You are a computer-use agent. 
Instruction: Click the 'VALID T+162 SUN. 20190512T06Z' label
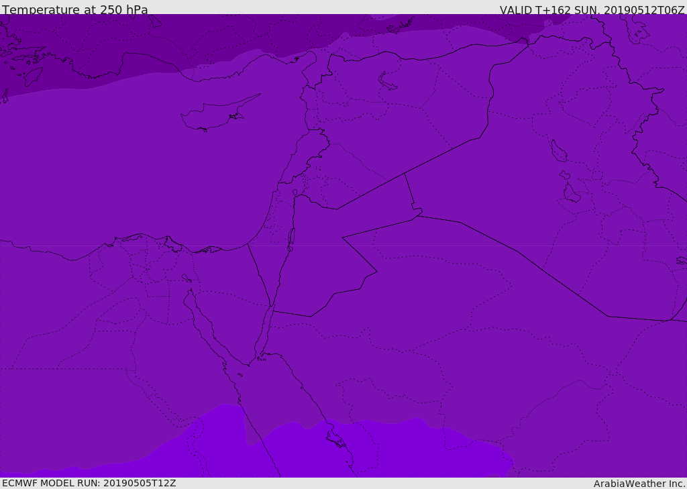592,9
